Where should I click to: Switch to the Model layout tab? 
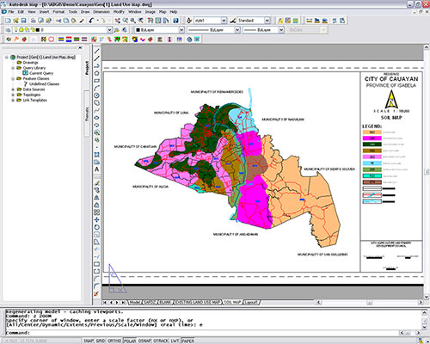coord(135,303)
